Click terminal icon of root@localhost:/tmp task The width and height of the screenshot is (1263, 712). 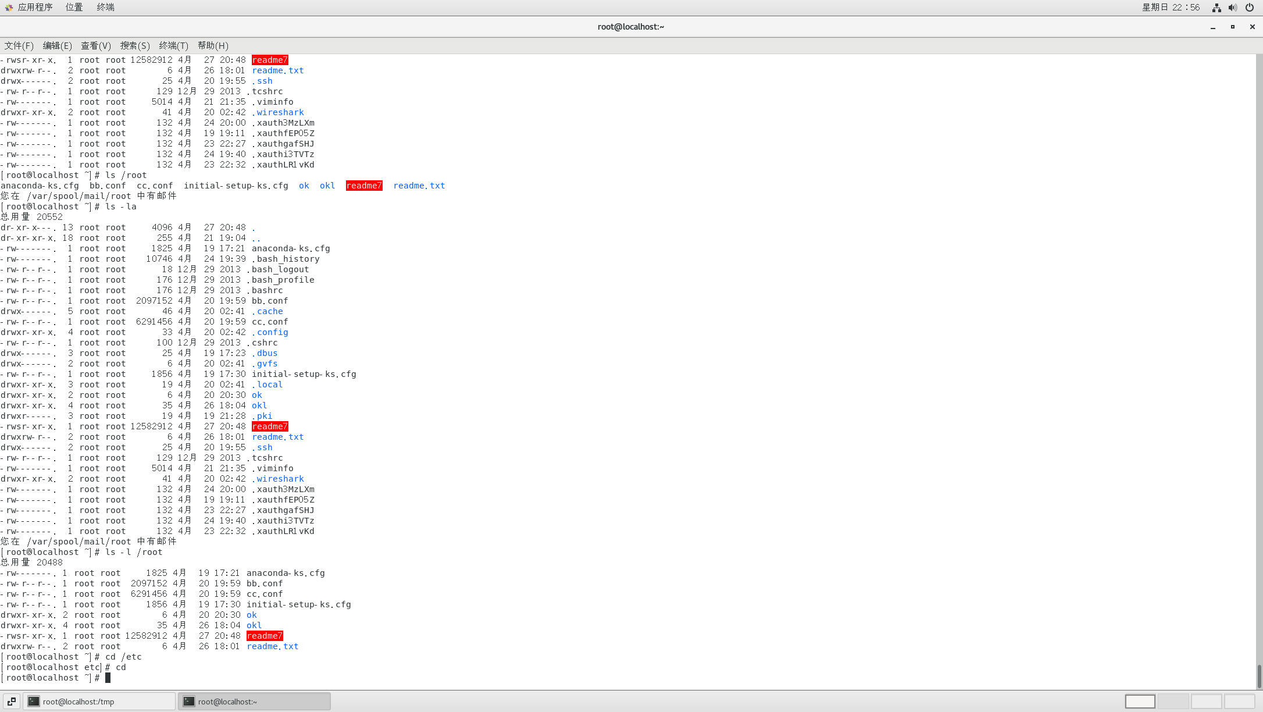tap(34, 702)
